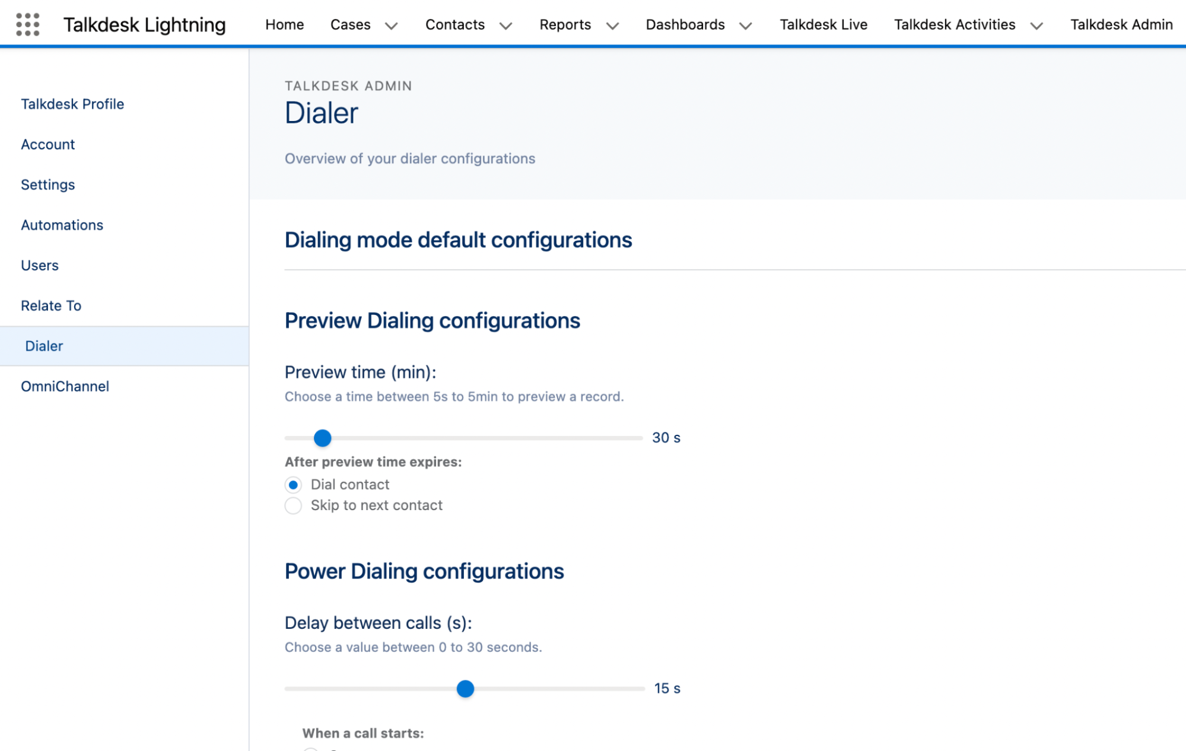Select "Skip to next contact"
The width and height of the screenshot is (1186, 751).
[x=293, y=505]
